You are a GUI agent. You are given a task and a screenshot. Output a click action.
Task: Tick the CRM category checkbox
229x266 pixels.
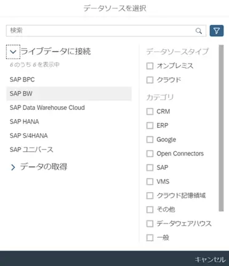pos(150,112)
